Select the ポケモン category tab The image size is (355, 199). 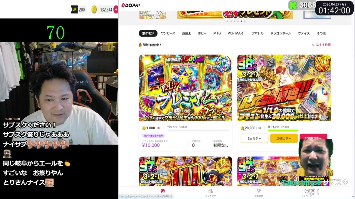click(x=148, y=33)
